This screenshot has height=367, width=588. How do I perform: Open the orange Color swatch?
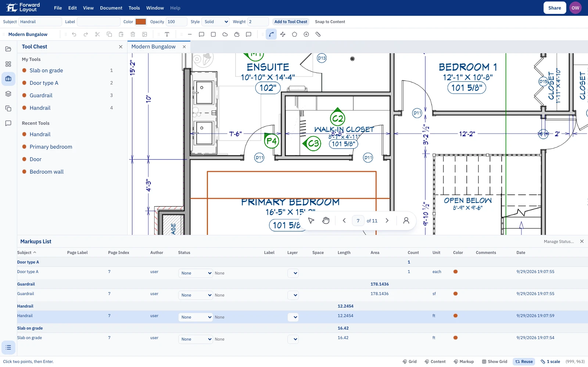click(x=141, y=22)
